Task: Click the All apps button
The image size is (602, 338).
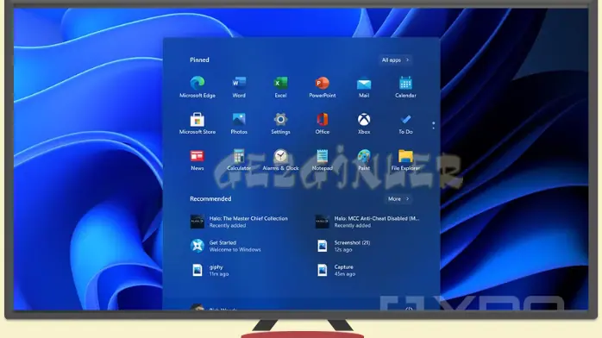Action: pyautogui.click(x=395, y=59)
